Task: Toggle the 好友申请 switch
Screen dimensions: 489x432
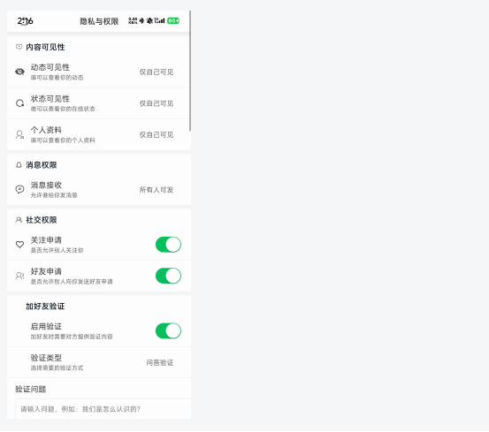Action: 168,276
